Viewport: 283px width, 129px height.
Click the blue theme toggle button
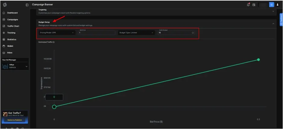[x=272, y=5]
